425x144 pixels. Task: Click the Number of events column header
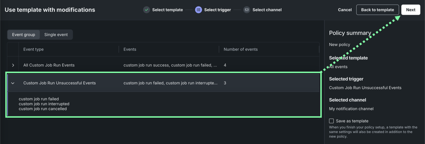click(241, 49)
